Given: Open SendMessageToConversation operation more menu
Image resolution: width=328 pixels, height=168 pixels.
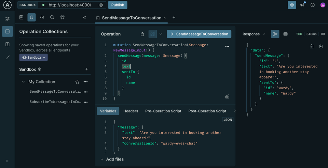Looking at the screenshot, I should [x=85, y=92].
